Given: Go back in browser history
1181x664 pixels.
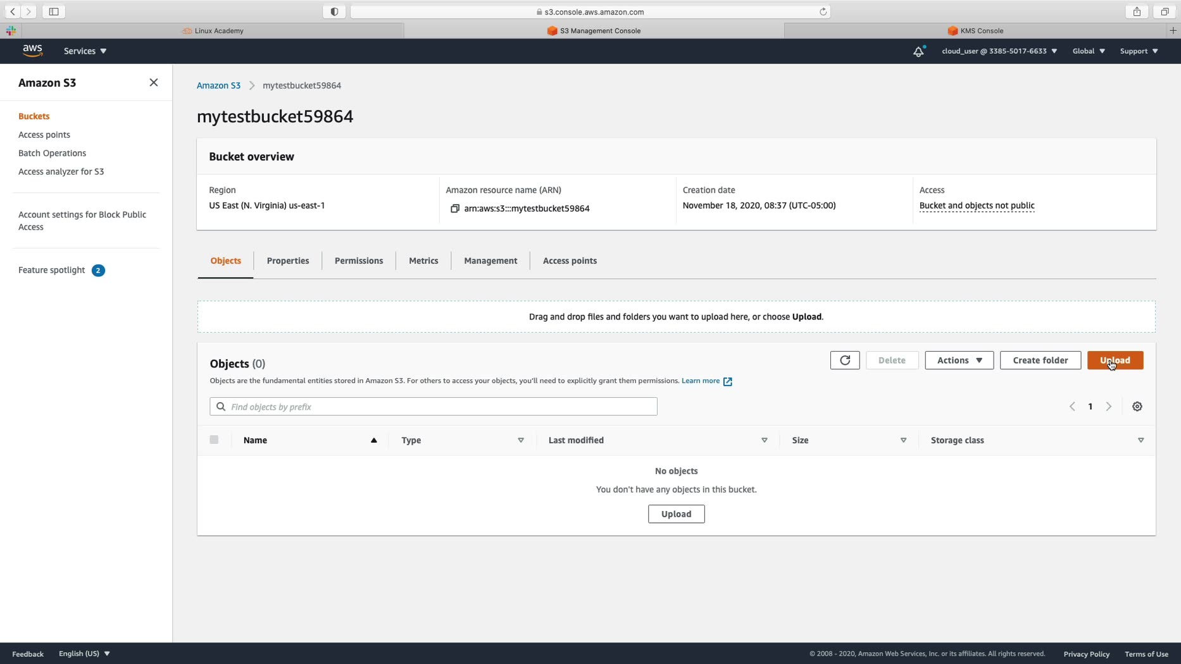Looking at the screenshot, I should click(x=13, y=11).
